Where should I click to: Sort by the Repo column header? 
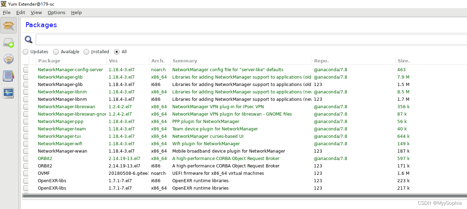click(x=321, y=61)
